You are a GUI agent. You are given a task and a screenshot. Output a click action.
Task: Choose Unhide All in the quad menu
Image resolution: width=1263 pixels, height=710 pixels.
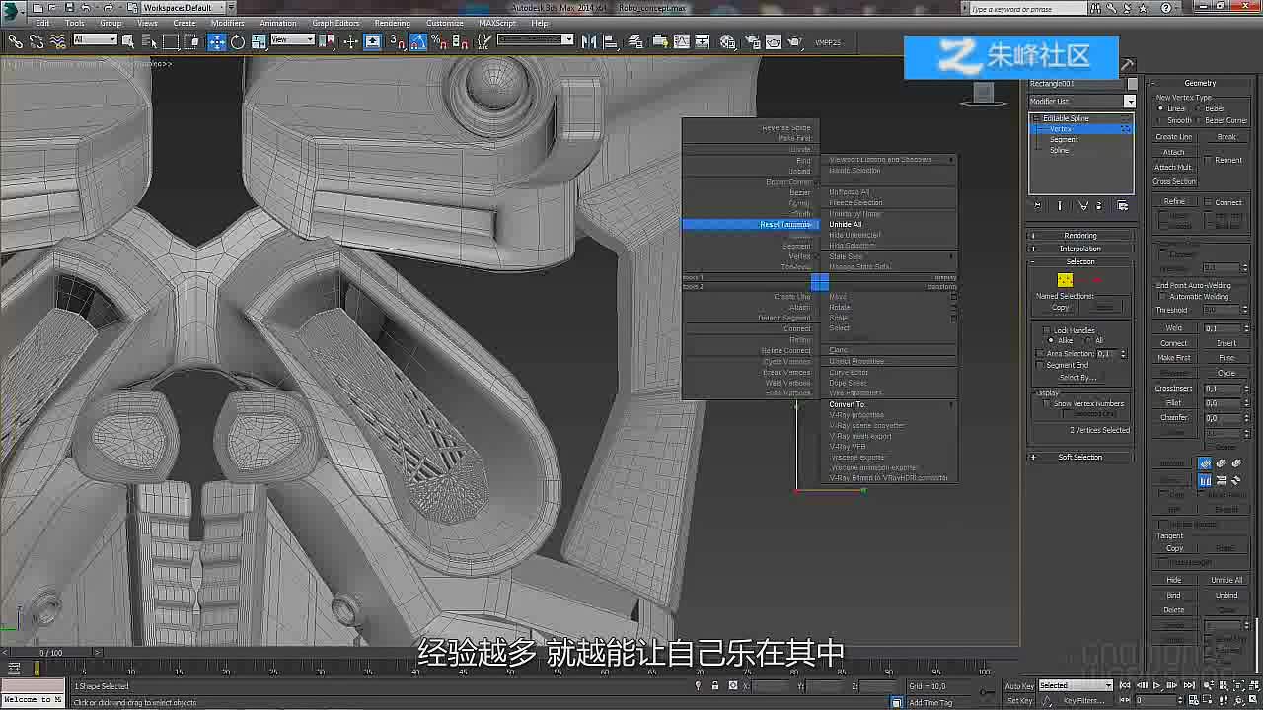coord(846,224)
